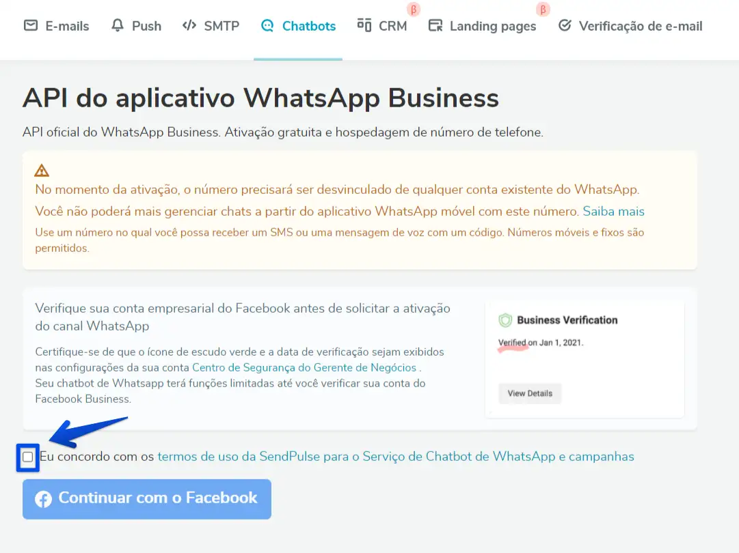Open the Chatbots tab
The image size is (739, 553).
pos(298,26)
